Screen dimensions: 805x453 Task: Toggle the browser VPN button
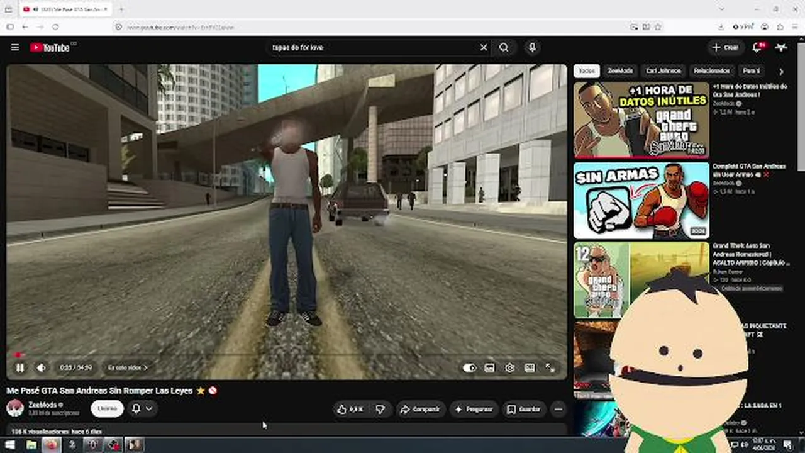point(743,27)
